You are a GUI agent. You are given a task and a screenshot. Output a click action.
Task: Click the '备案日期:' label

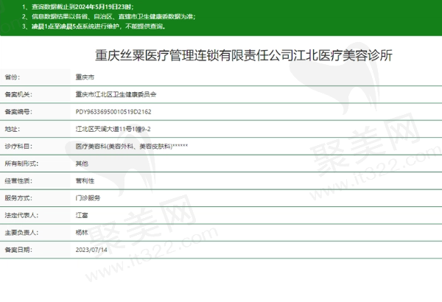click(18, 250)
